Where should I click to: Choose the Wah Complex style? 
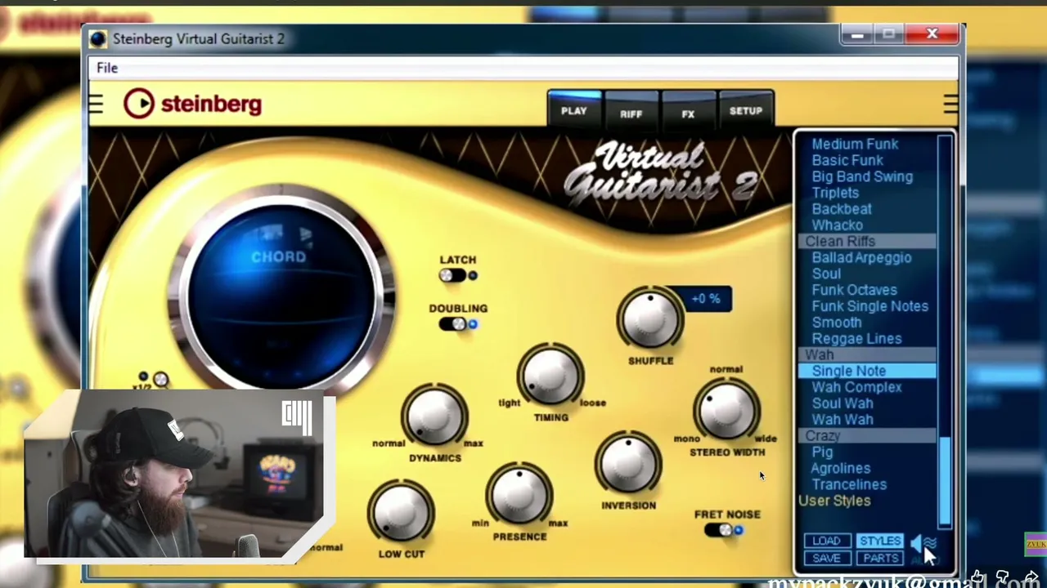point(856,387)
